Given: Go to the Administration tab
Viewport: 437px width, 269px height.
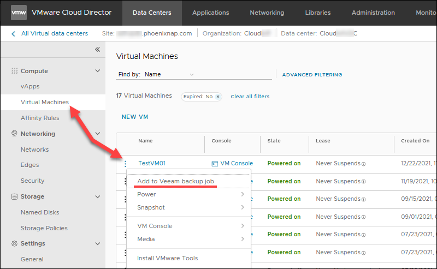Looking at the screenshot, I should coord(373,13).
